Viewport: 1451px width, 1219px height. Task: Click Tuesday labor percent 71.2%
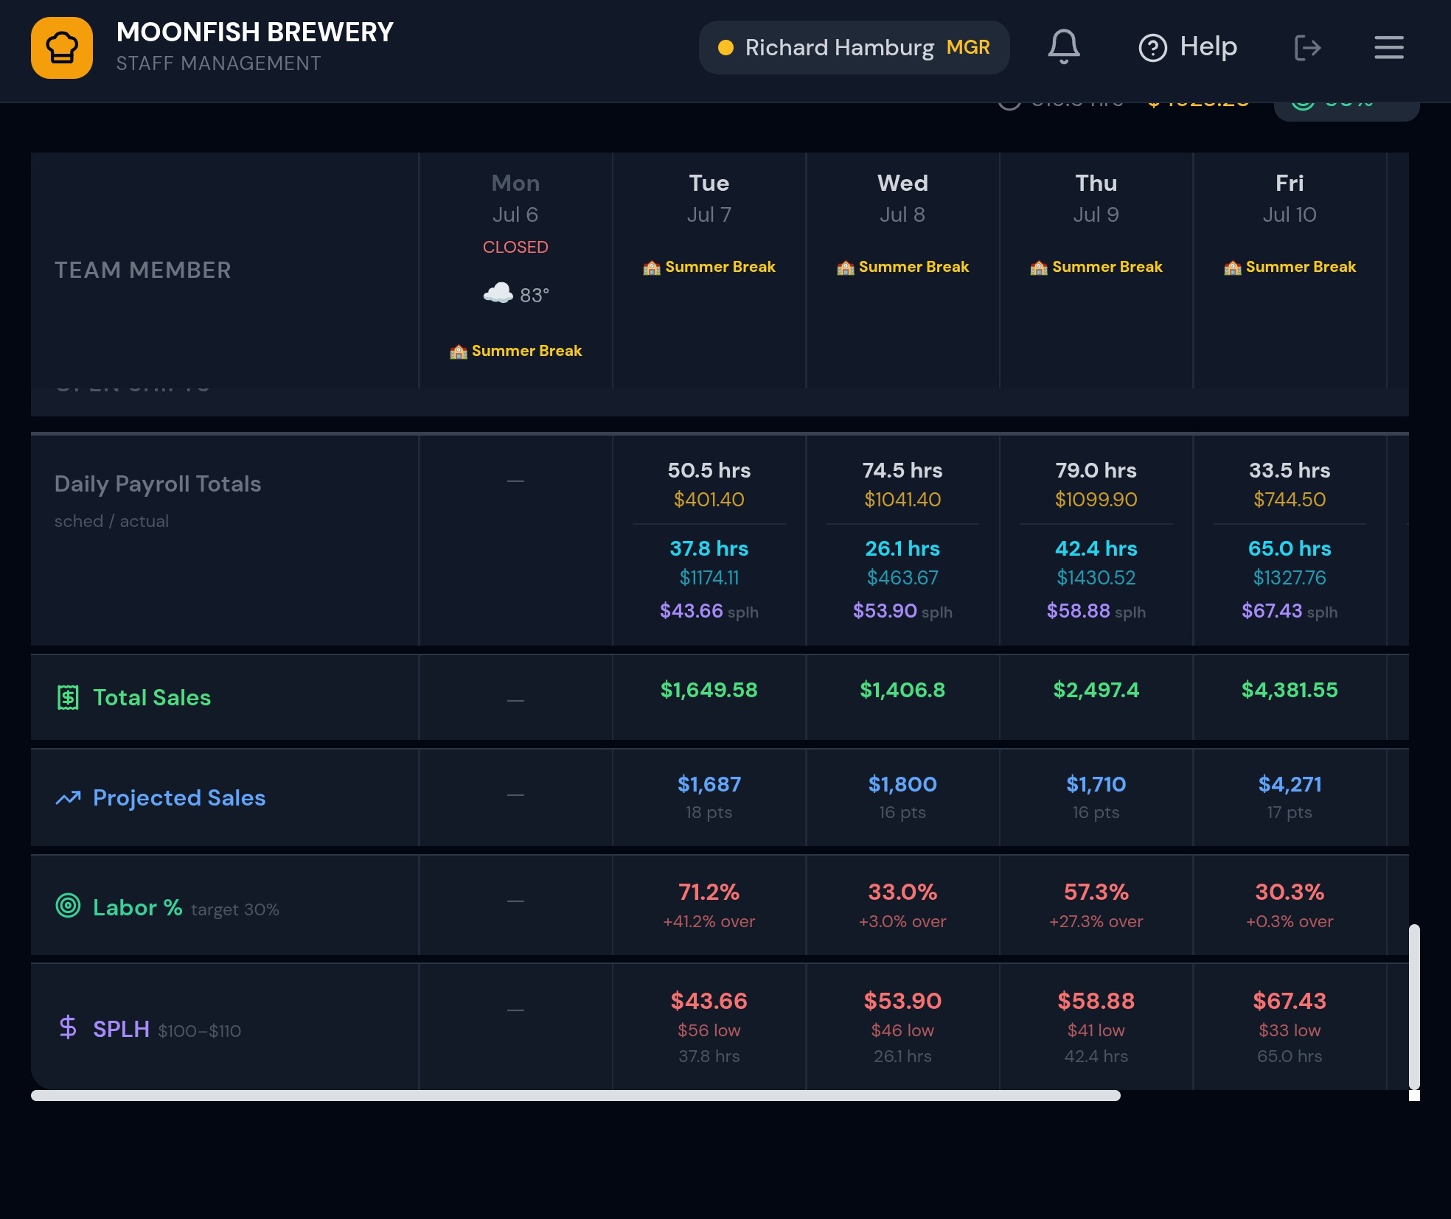pos(709,893)
